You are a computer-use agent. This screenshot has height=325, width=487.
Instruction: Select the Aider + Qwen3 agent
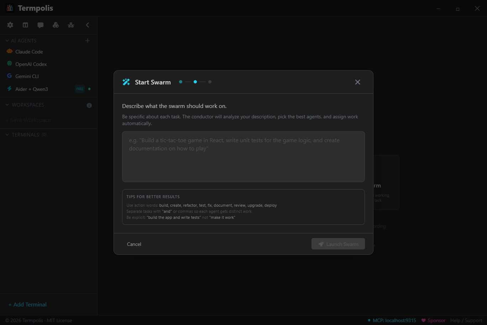31,89
